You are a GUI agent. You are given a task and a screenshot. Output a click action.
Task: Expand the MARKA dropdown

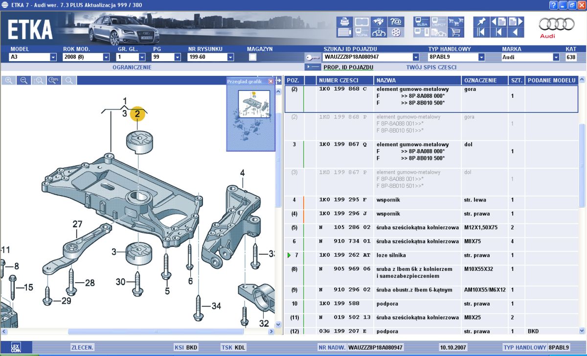[x=556, y=57]
